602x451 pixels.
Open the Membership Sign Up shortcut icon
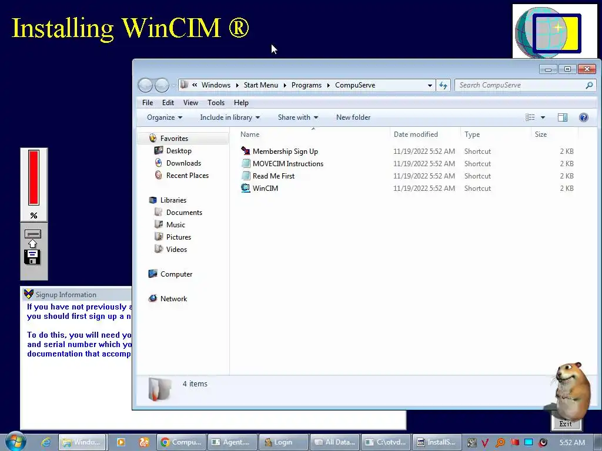point(246,151)
